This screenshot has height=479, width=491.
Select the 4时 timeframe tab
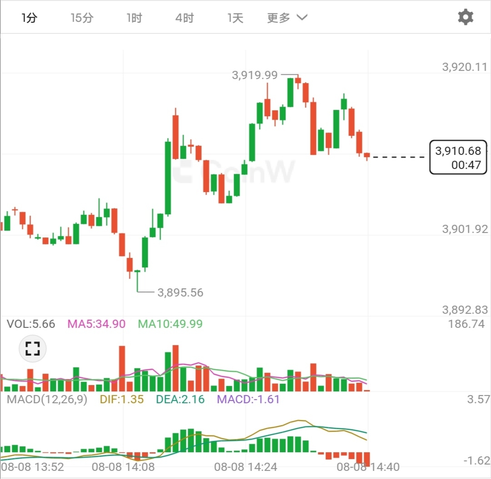pos(185,18)
